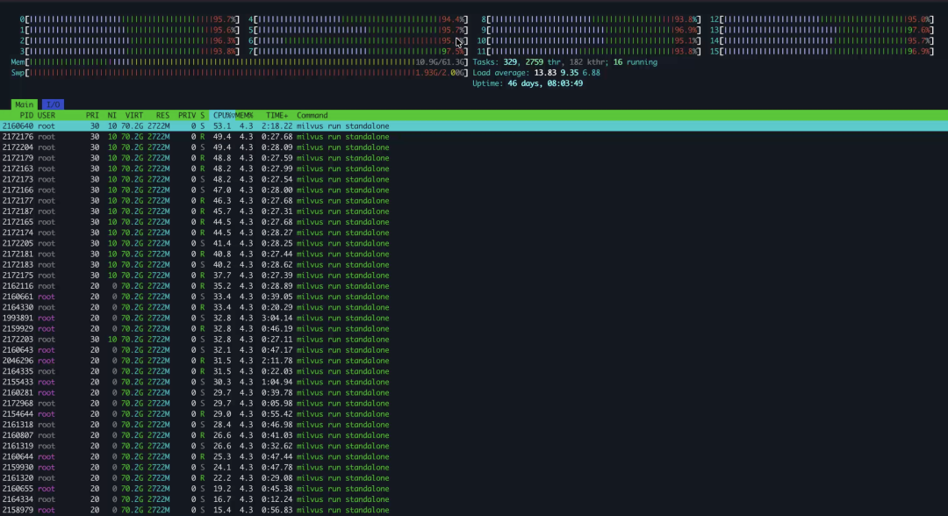Screen dimensions: 948x516
Task: Select process row PID 2172173
Action: [474, 179]
